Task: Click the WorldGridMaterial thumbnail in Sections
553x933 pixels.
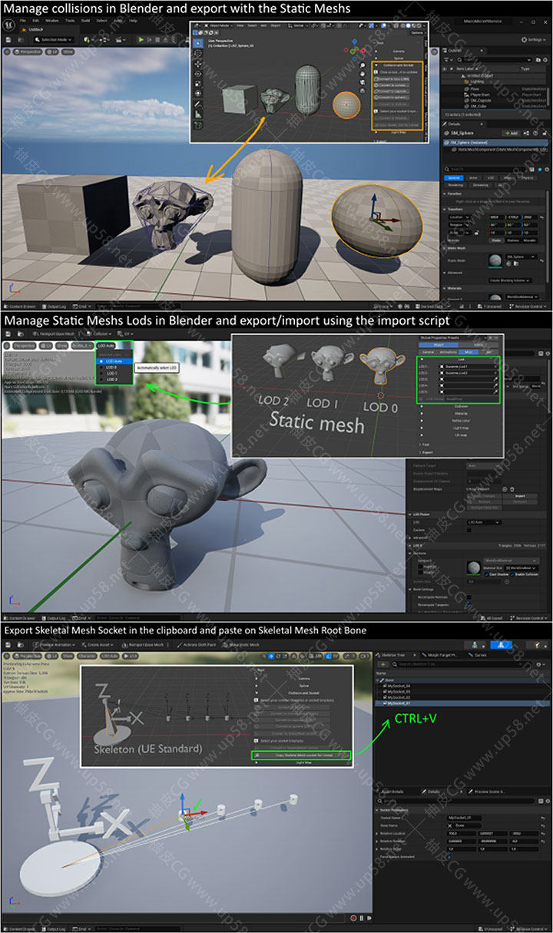Action: [473, 568]
